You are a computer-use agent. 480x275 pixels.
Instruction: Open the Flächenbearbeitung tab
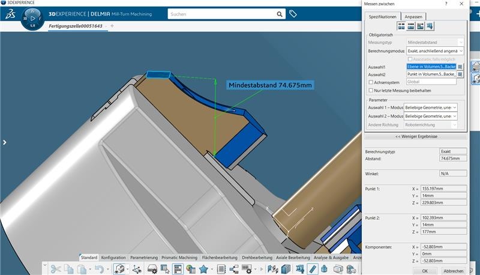(220, 258)
